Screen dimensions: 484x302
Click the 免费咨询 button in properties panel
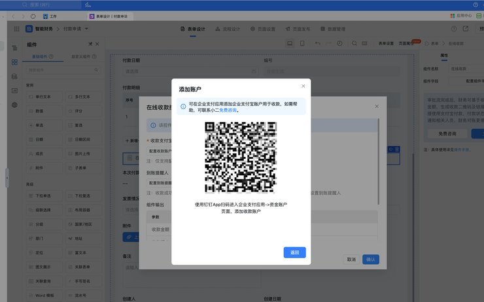(447, 133)
